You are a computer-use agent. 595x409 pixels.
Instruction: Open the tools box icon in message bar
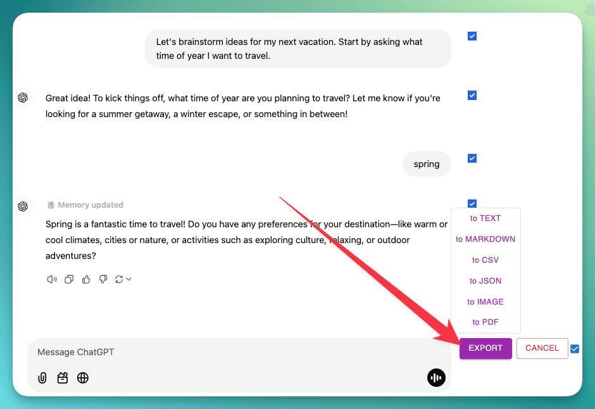click(x=62, y=377)
